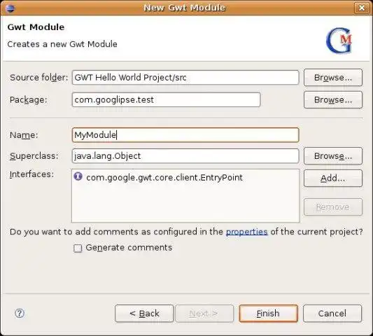Close the New Gwt Module dialog
The width and height of the screenshot is (373, 336).
tap(362, 8)
